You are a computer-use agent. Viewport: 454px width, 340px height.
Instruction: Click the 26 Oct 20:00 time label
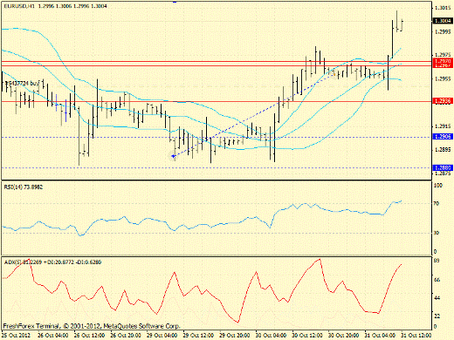pos(126,335)
